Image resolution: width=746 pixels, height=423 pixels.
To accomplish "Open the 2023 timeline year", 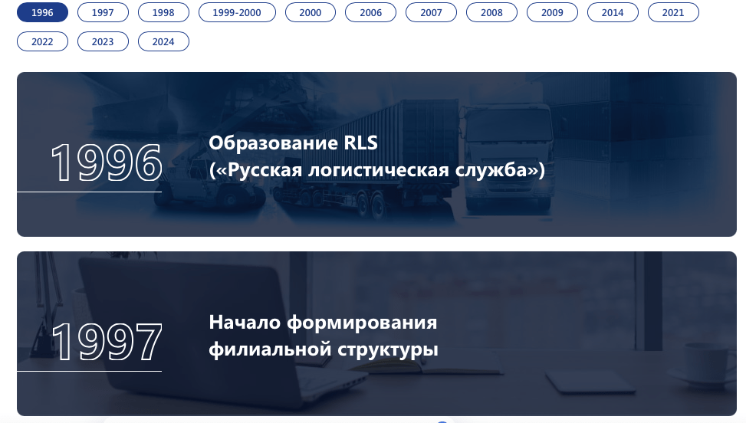I will [103, 41].
